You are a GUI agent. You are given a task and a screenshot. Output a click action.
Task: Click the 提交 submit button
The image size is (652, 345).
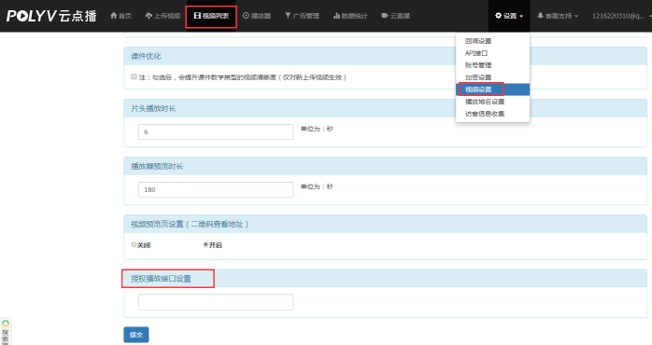coord(136,335)
